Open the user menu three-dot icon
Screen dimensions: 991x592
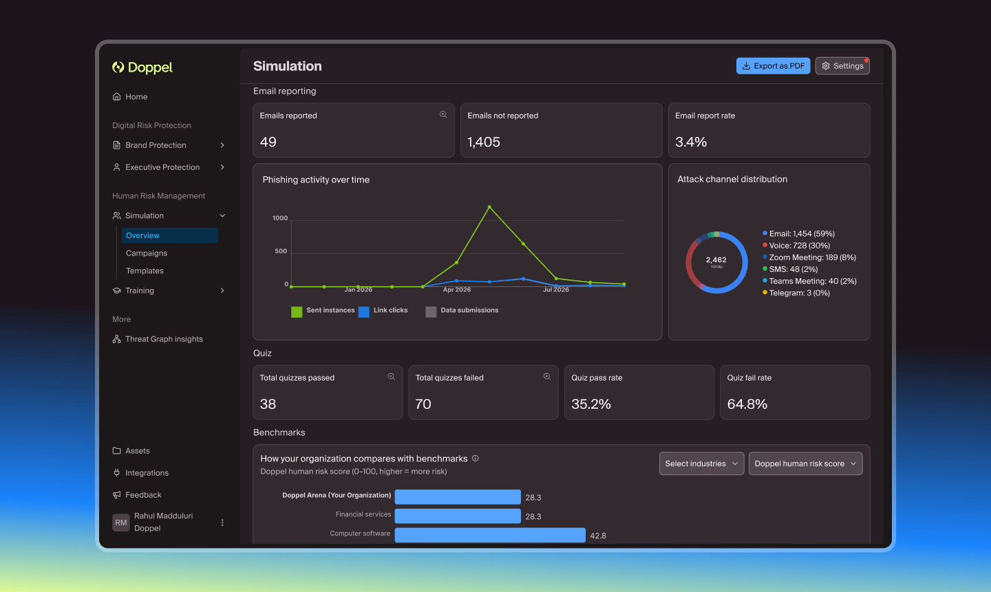222,522
